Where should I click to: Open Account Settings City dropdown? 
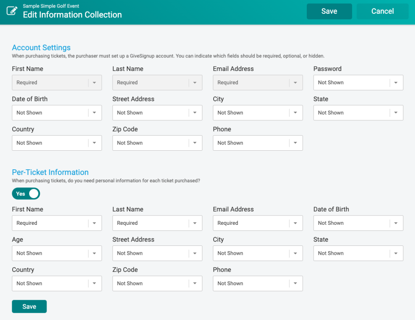tap(257, 113)
